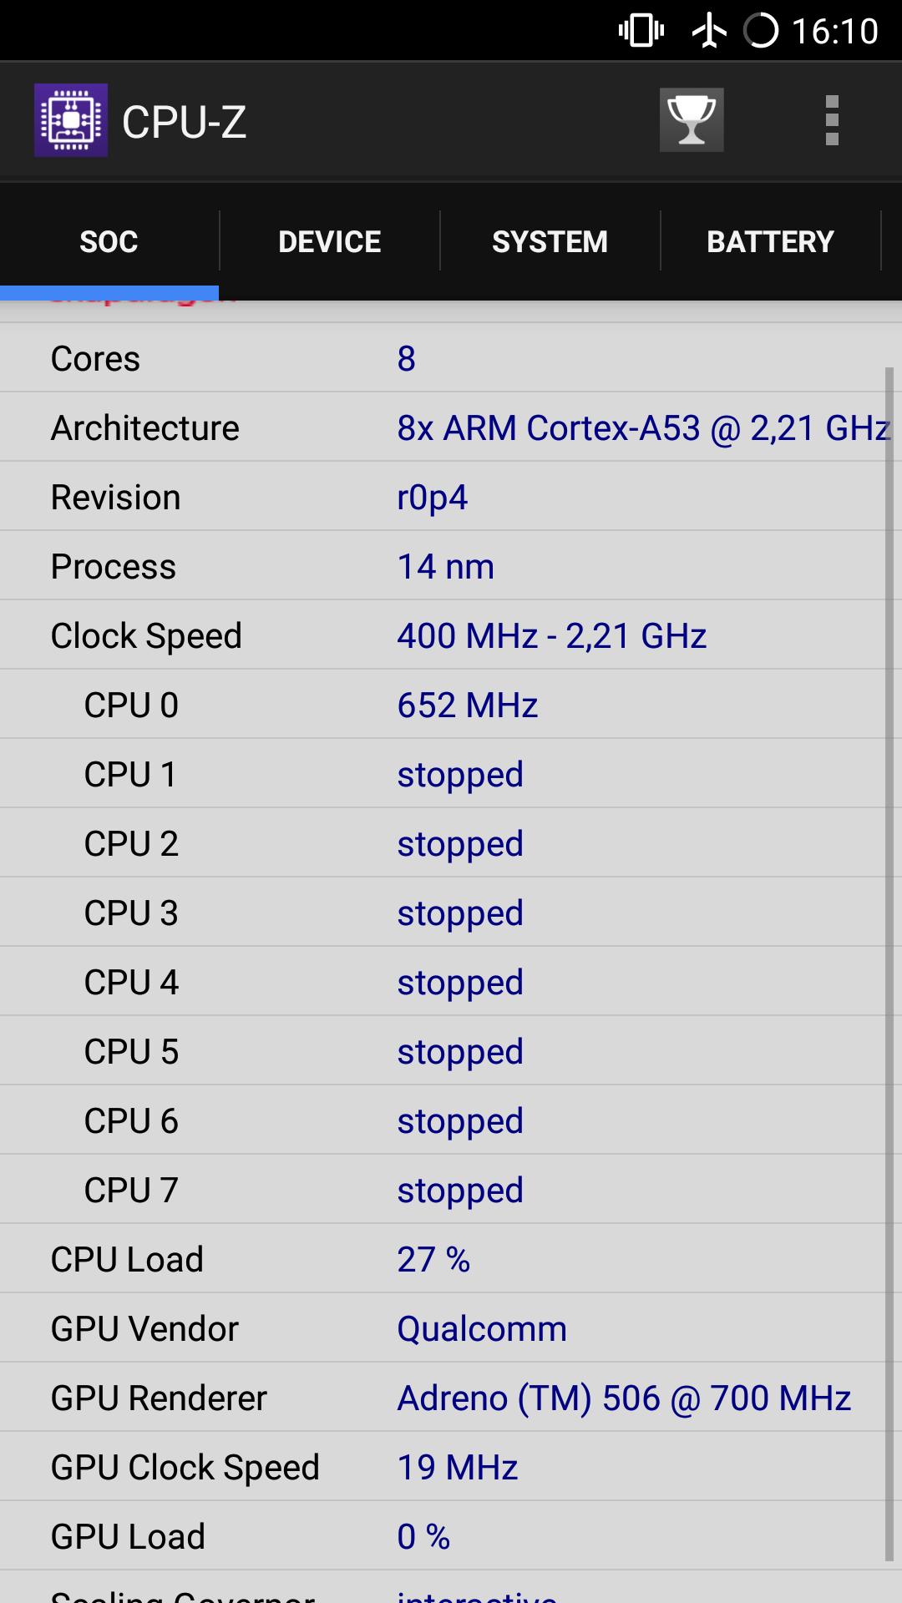The width and height of the screenshot is (902, 1603).
Task: Open the trophy benchmark icon
Action: [692, 120]
